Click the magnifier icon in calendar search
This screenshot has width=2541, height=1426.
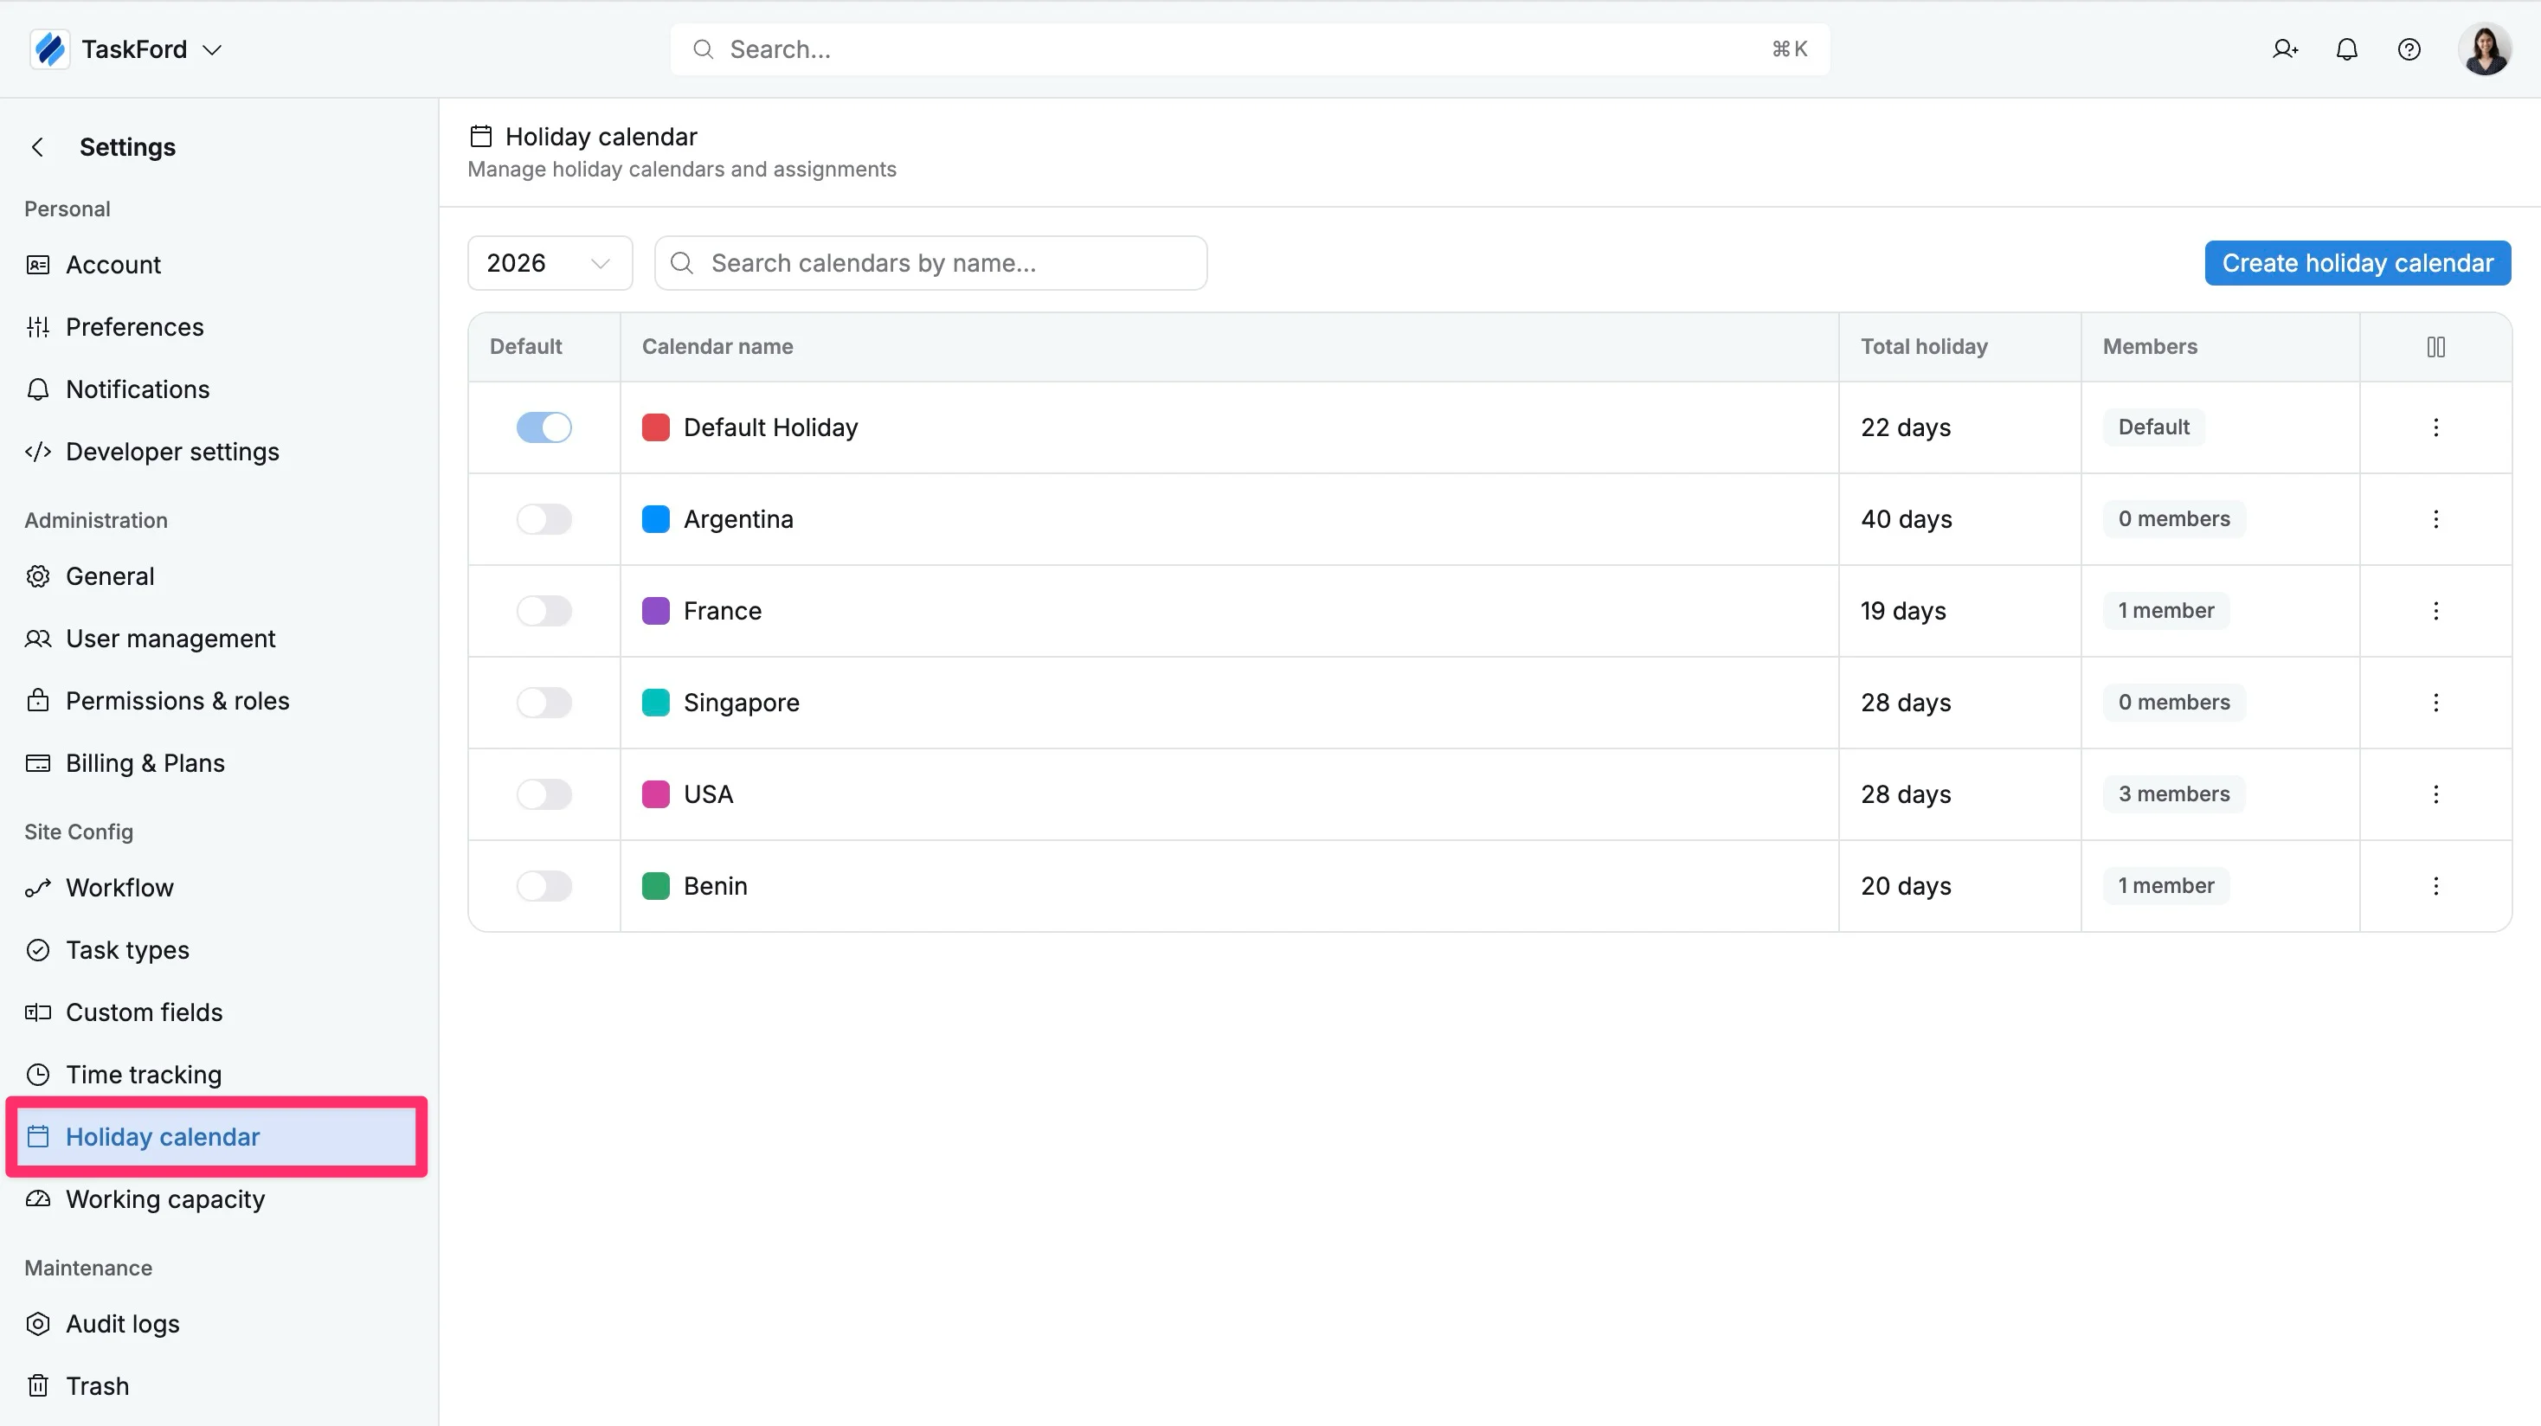pos(682,263)
